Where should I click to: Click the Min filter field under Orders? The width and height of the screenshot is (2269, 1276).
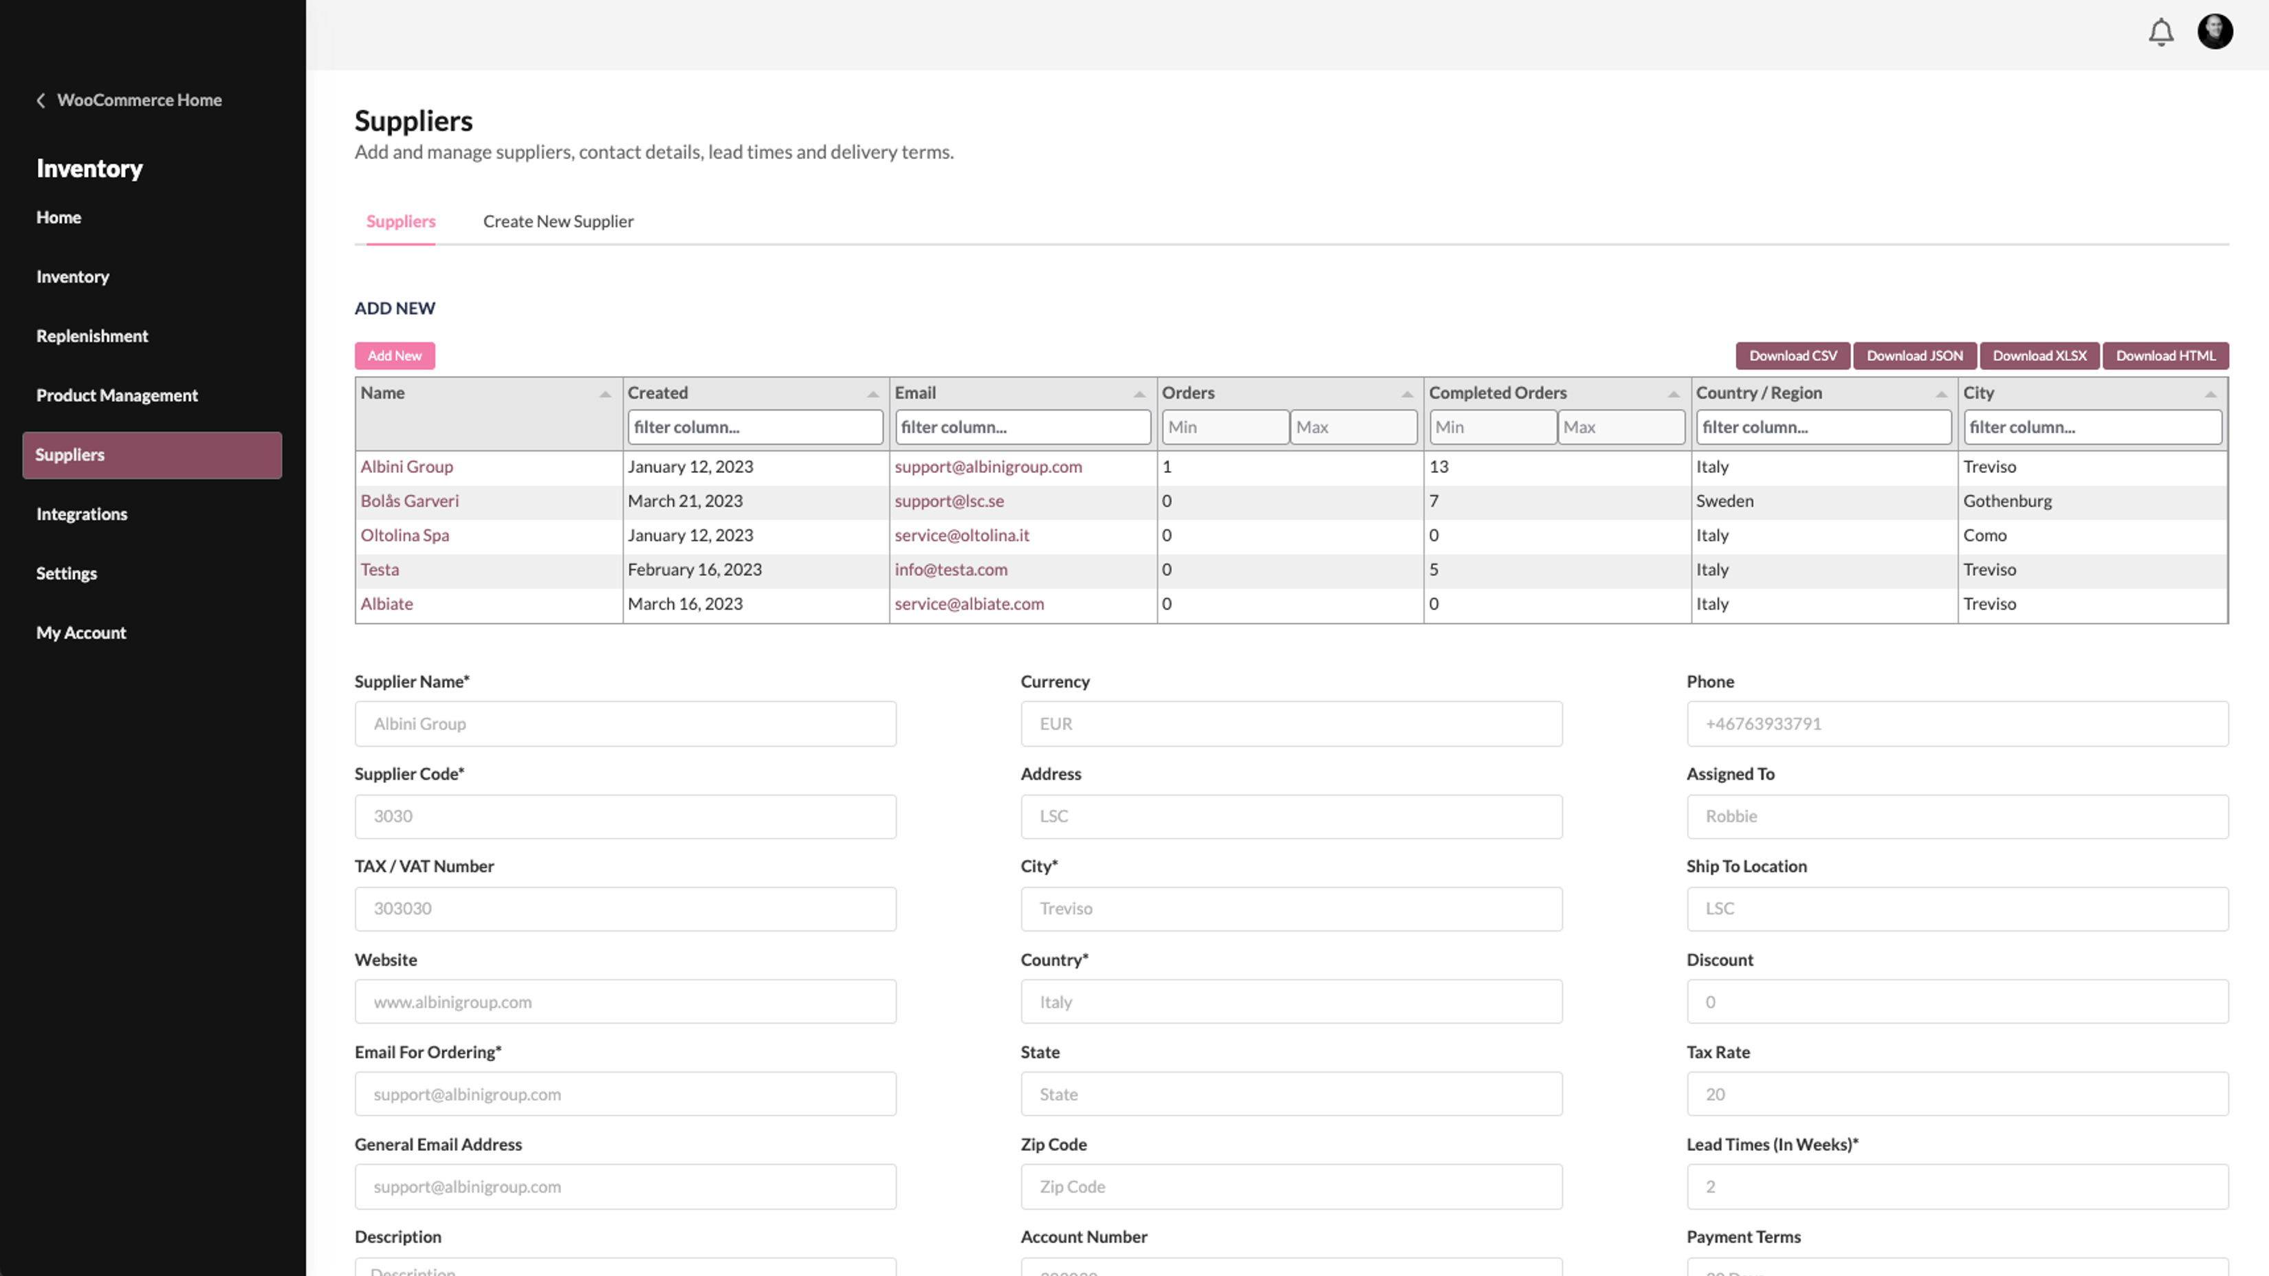coord(1225,426)
